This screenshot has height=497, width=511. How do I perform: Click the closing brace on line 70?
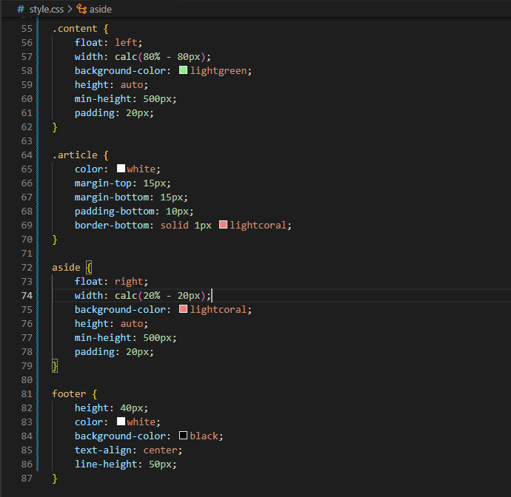[55, 240]
